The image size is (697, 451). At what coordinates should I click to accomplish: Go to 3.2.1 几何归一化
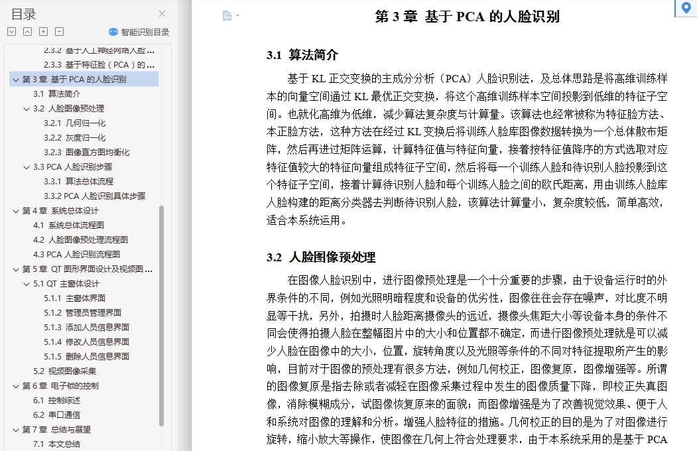pos(75,123)
